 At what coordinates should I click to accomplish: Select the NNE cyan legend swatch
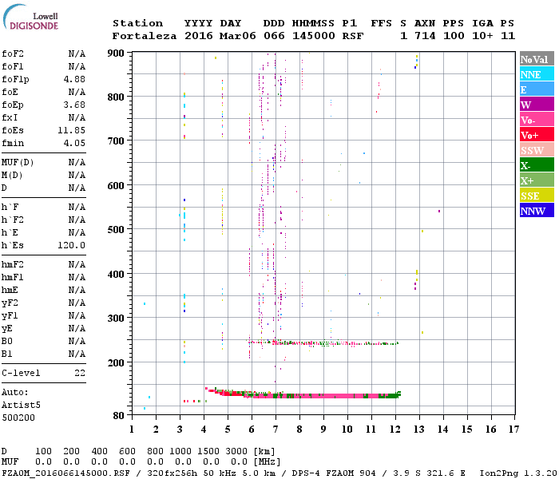pyautogui.click(x=537, y=74)
